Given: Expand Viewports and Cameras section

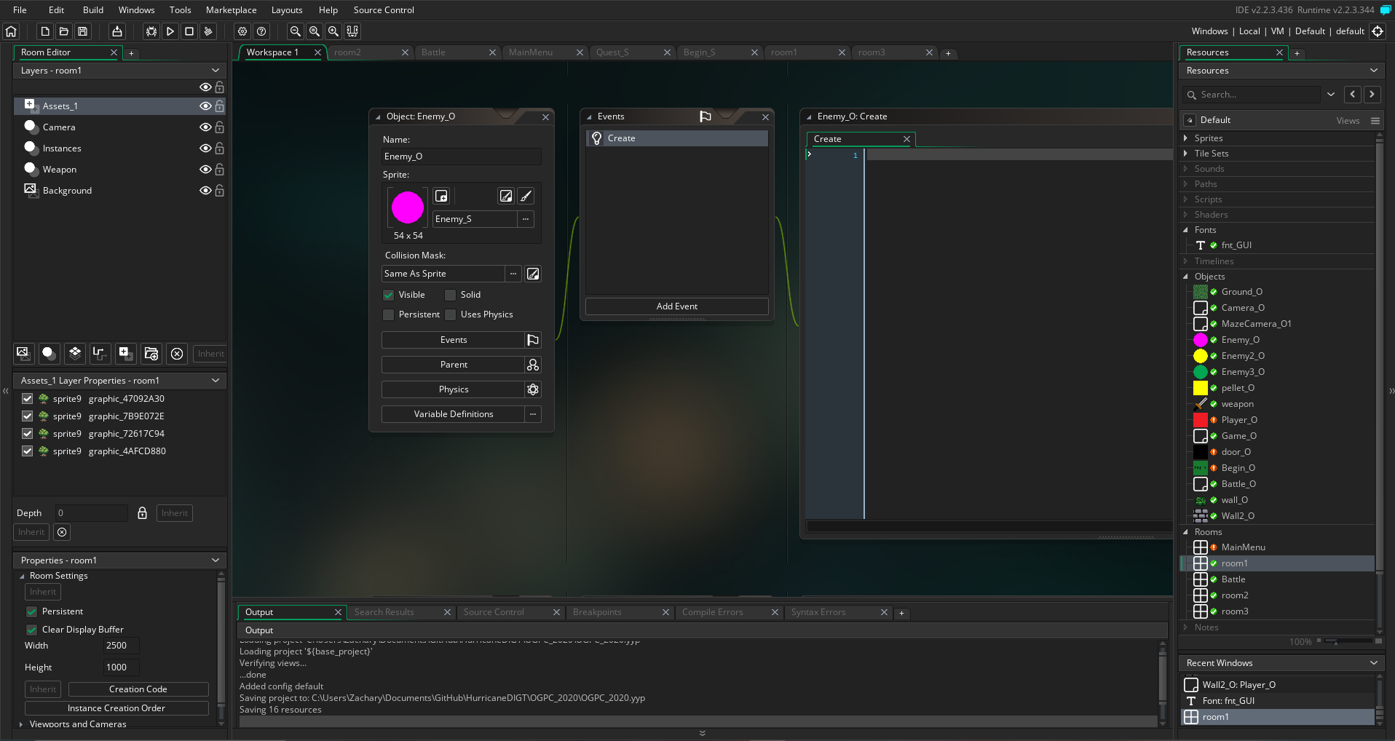Looking at the screenshot, I should coord(21,724).
